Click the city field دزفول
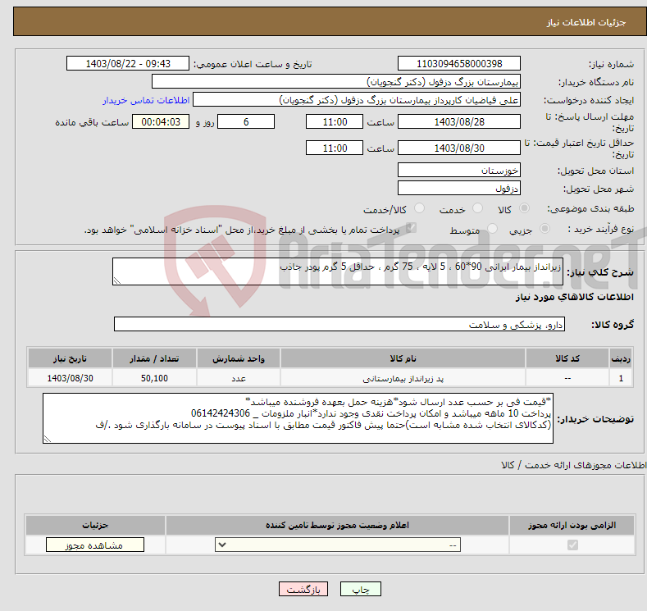This screenshot has height=611, width=647. pos(459,188)
